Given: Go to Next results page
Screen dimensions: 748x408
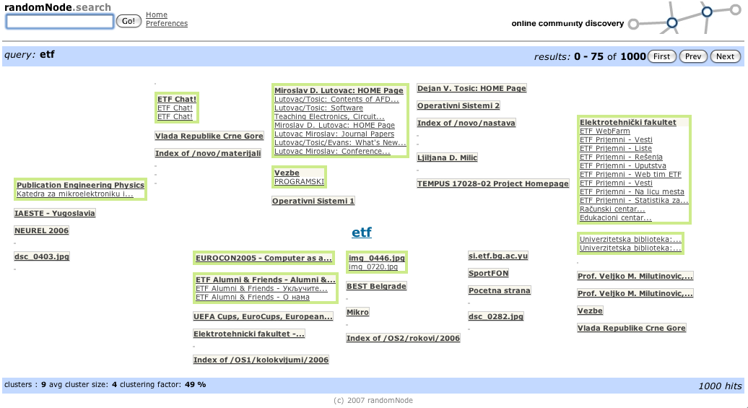Looking at the screenshot, I should (x=725, y=56).
